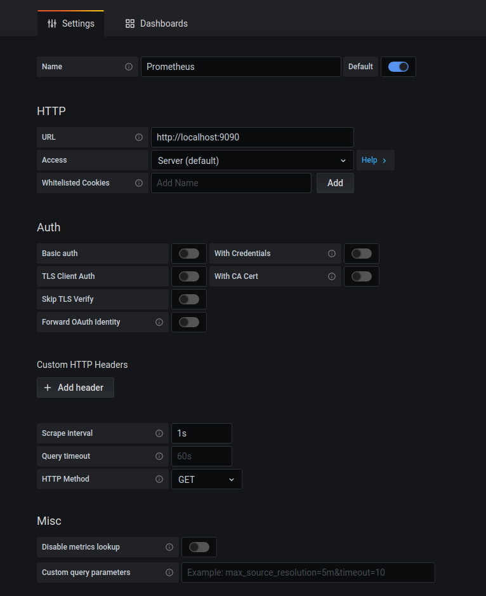Viewport: 486px width, 596px height.
Task: Turn off the Default data source toggle
Action: point(398,67)
